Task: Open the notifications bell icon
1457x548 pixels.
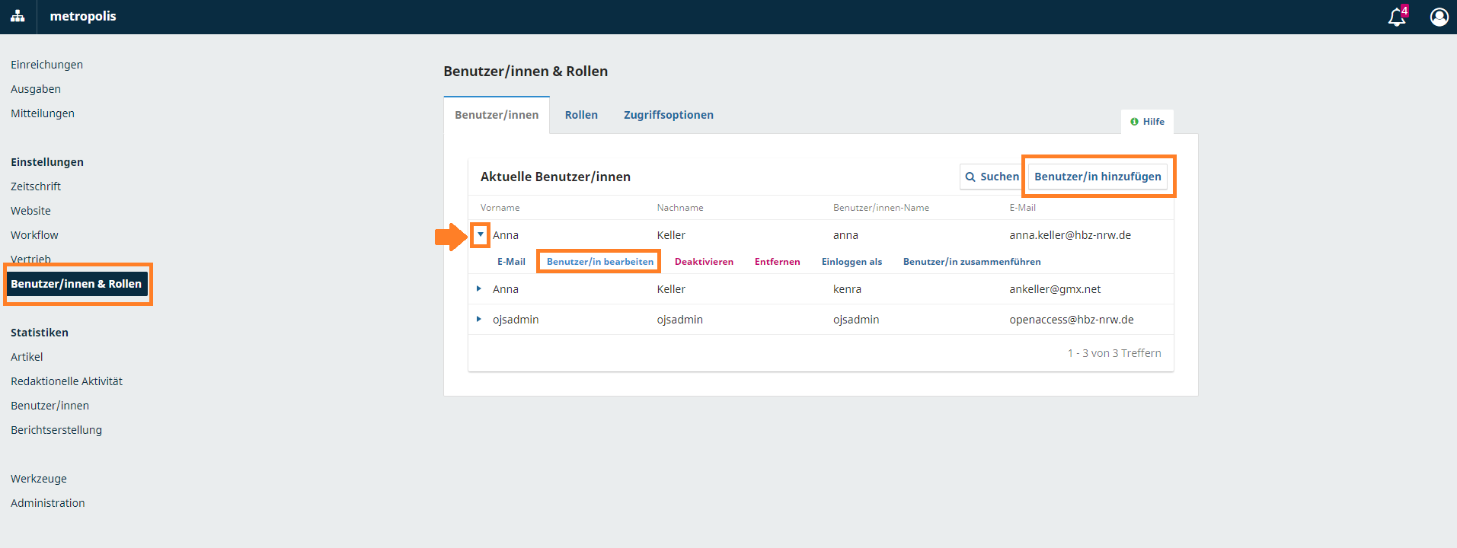Action: coord(1396,17)
